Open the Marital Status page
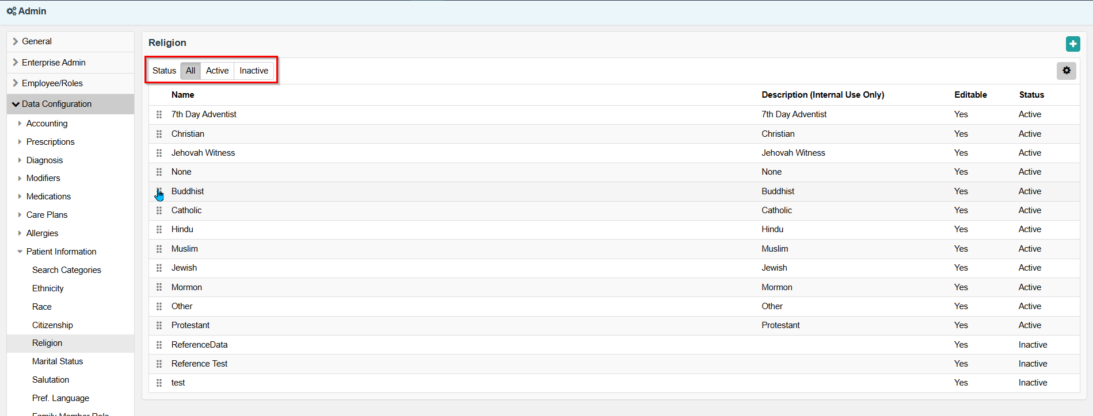The height and width of the screenshot is (416, 1093). tap(58, 361)
